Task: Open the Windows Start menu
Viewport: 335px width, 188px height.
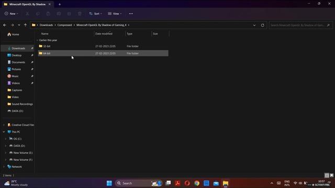Action: (x=109, y=183)
